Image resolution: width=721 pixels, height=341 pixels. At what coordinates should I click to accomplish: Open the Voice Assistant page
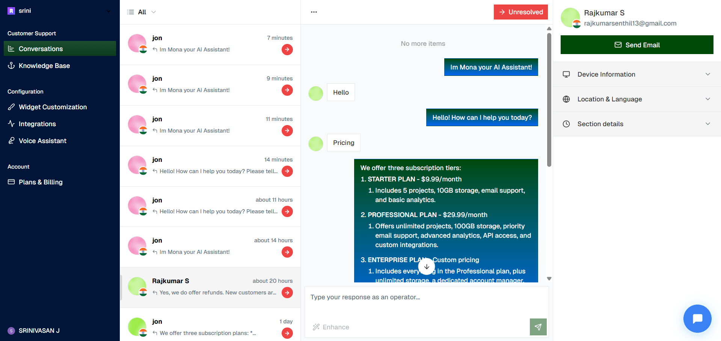(42, 141)
